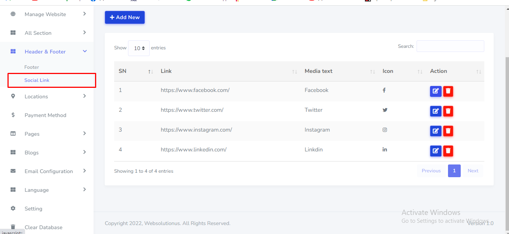Select page 1 in pagination
Viewport: 509px width, 234px height.
454,171
